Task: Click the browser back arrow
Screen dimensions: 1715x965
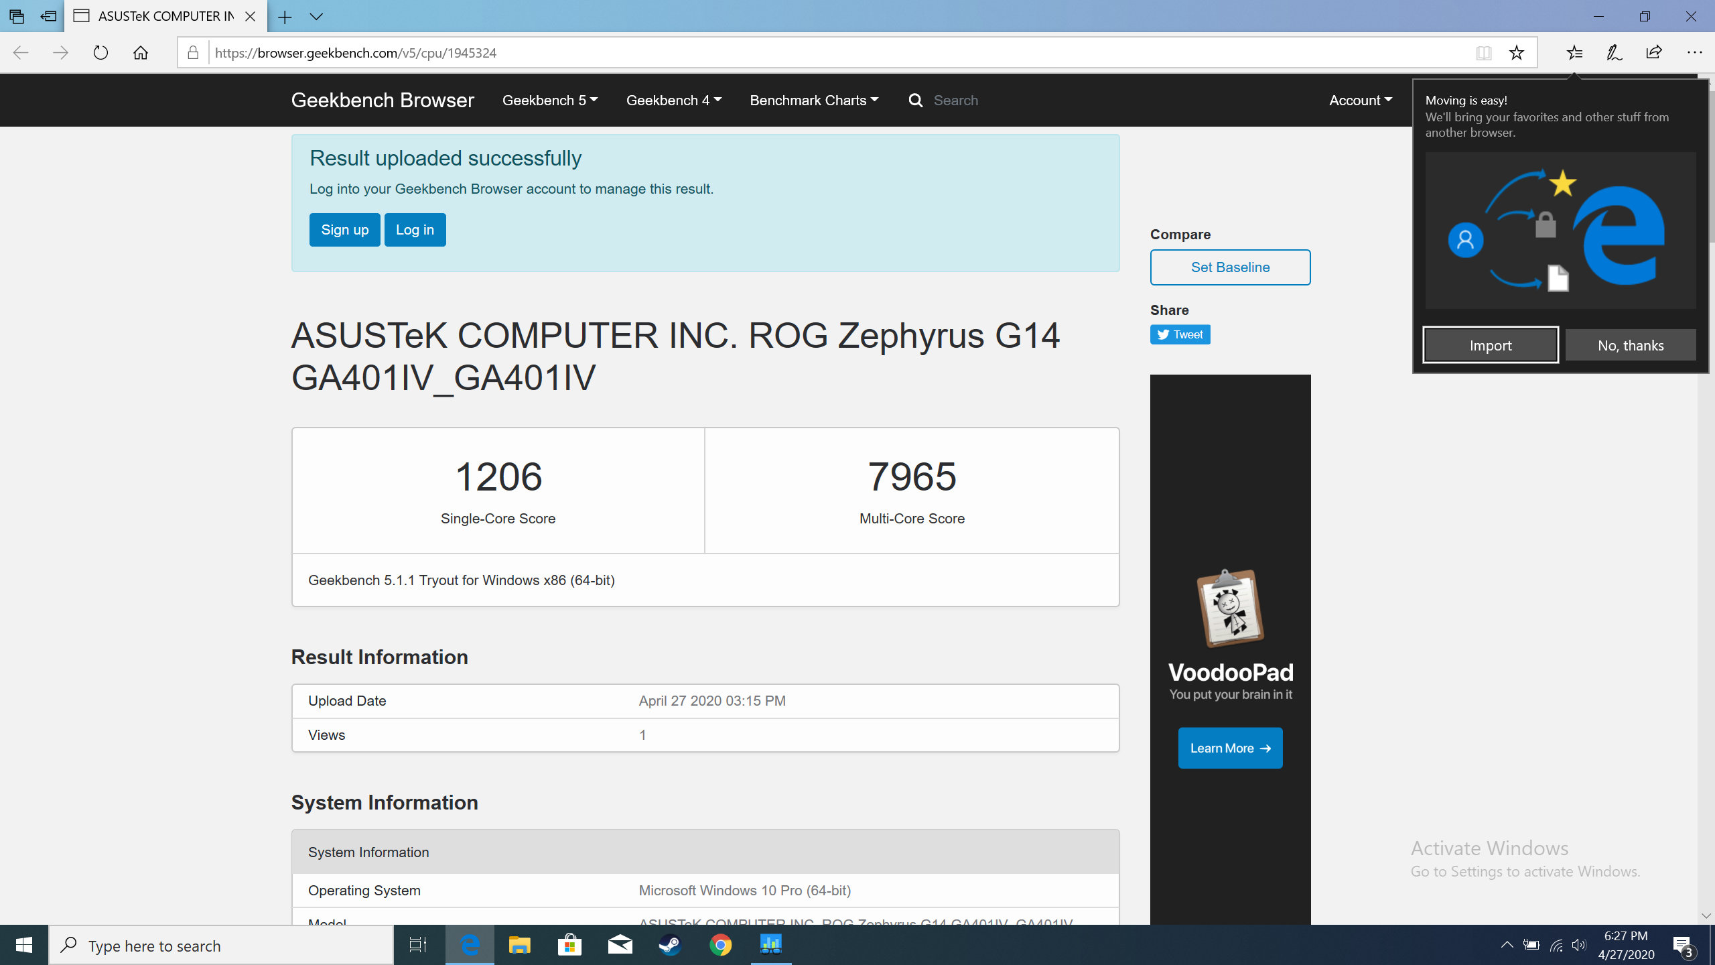Action: [x=21, y=53]
